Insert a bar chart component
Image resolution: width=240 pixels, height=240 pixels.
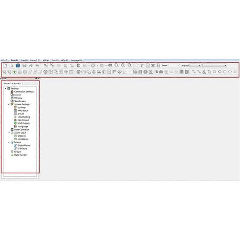pyautogui.click(x=161, y=72)
